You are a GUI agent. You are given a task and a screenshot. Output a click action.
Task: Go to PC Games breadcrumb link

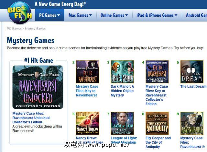(14, 29)
